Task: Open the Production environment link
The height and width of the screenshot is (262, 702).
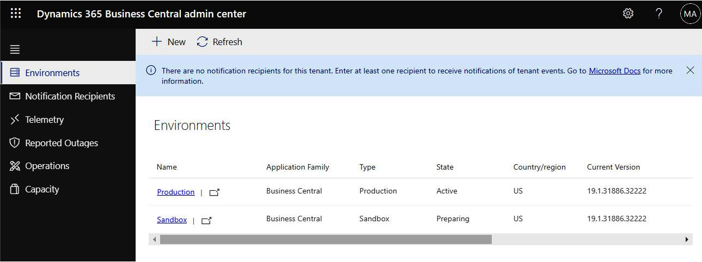Action: 175,192
